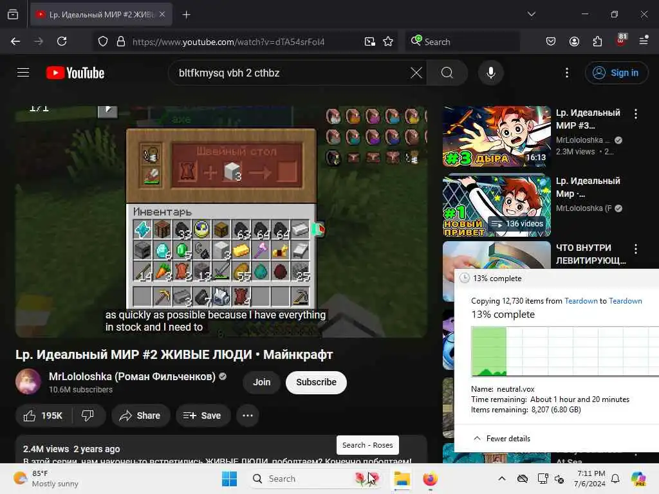Open MrLololoshka channel avatar
This screenshot has width=659, height=494.
pos(28,381)
